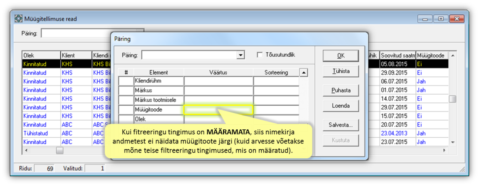This screenshot has width=479, height=186.
Task: Click the dialog list scroll-up arrow
Action: click(303, 72)
